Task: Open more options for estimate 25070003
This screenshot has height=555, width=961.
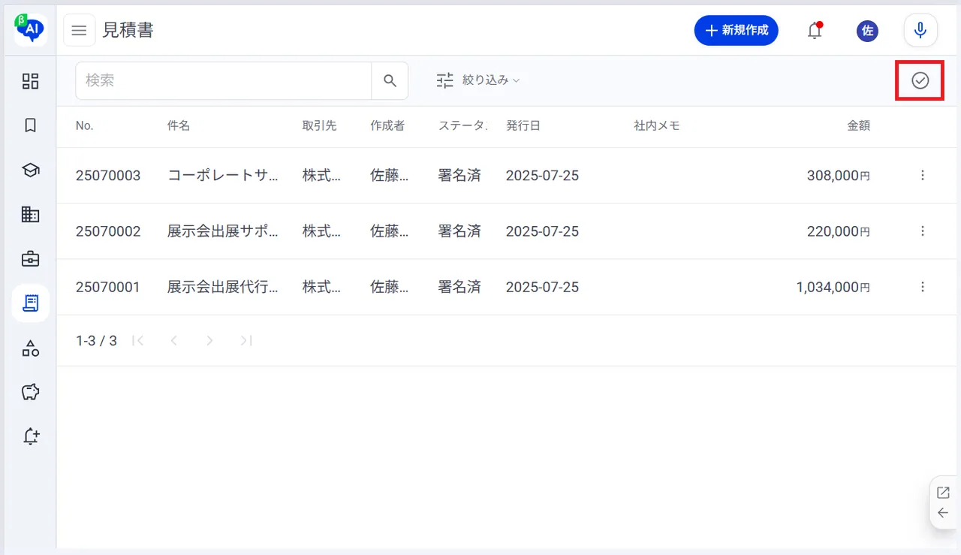Action: pos(923,176)
